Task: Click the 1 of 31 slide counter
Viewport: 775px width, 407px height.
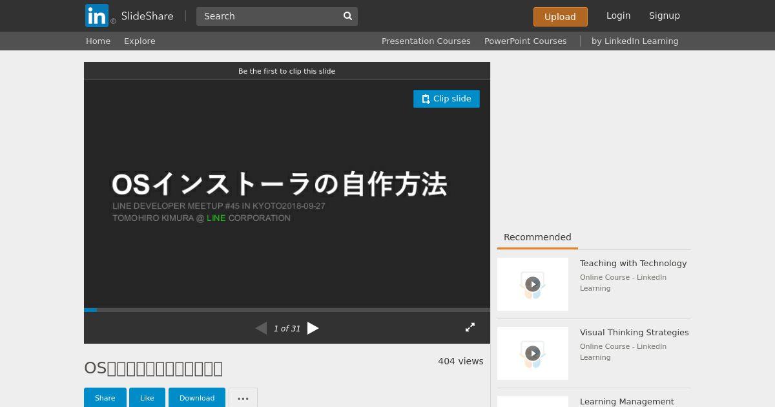Action: [287, 328]
